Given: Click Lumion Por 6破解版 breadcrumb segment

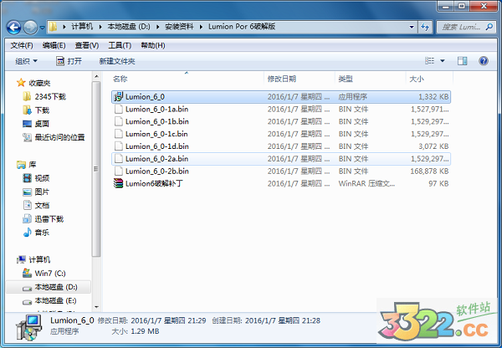Looking at the screenshot, I should [x=242, y=27].
